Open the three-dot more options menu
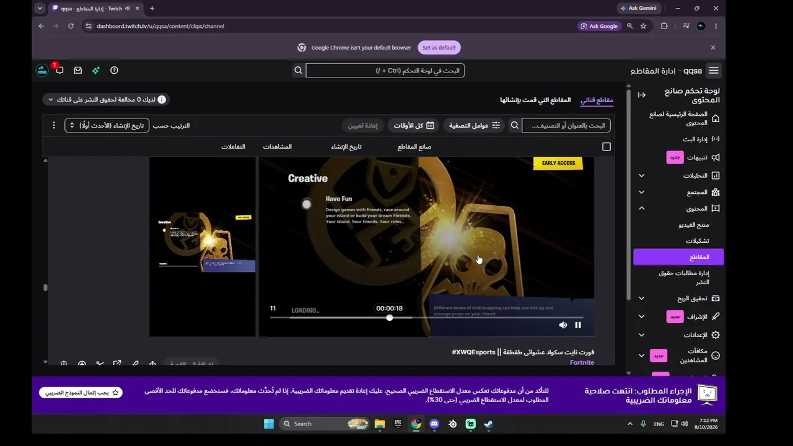Viewport: 793px width, 446px height. coord(54,126)
